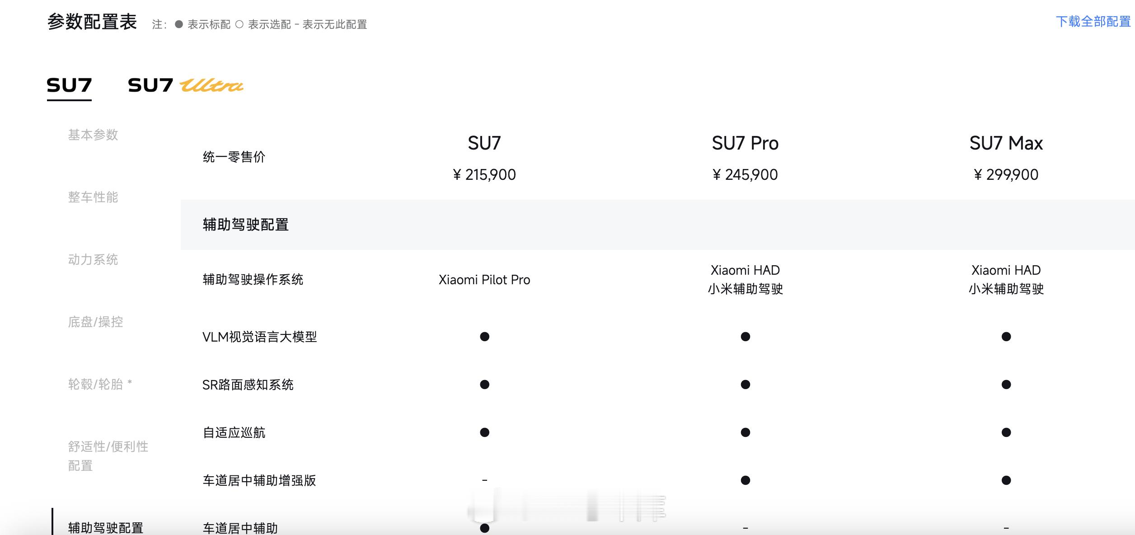
Task: Click the 辅助驾驶配置 section header bar
Action: click(x=657, y=225)
